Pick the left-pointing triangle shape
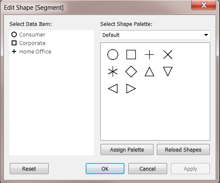 [x=113, y=89]
